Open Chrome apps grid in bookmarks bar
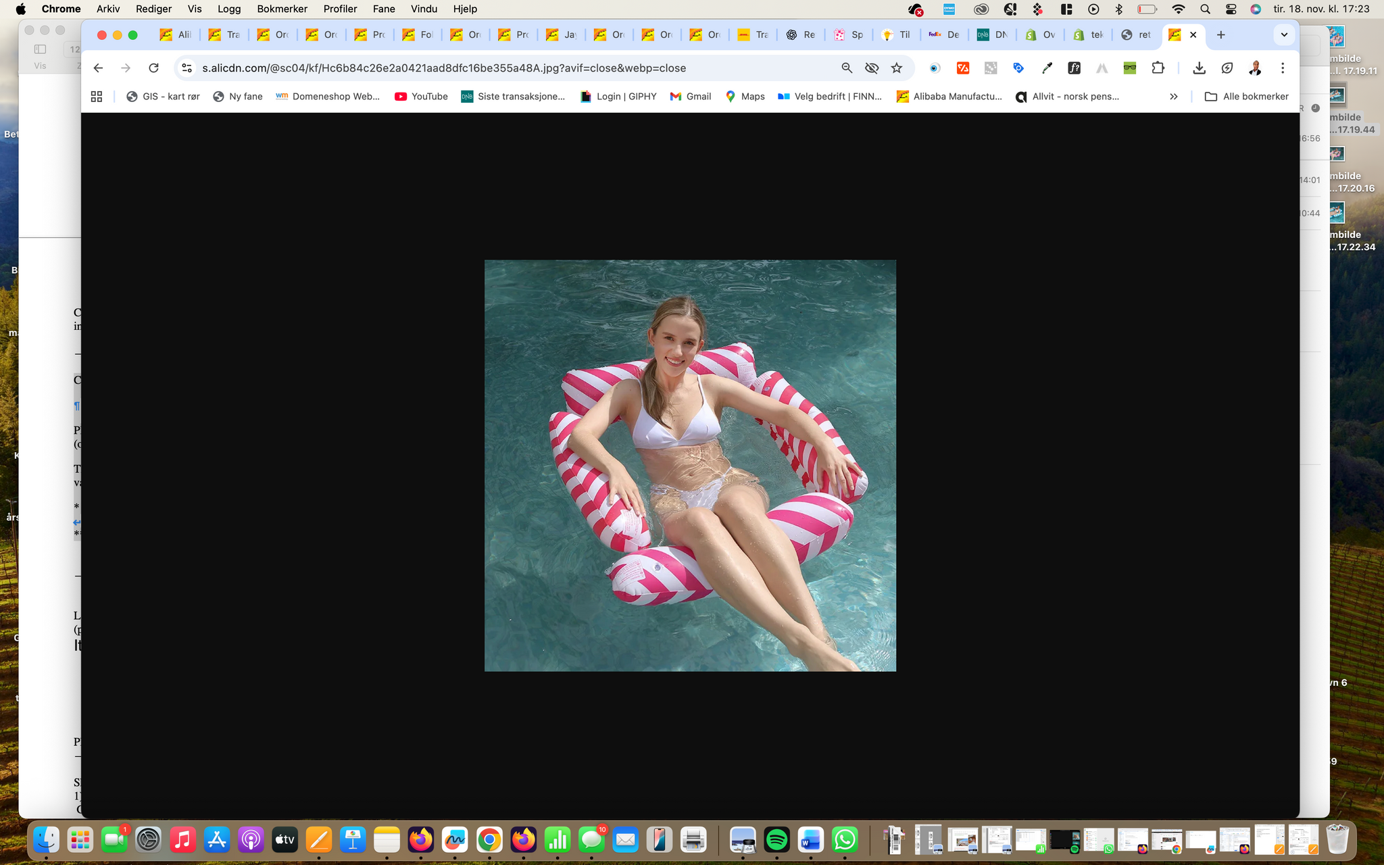 pos(97,97)
